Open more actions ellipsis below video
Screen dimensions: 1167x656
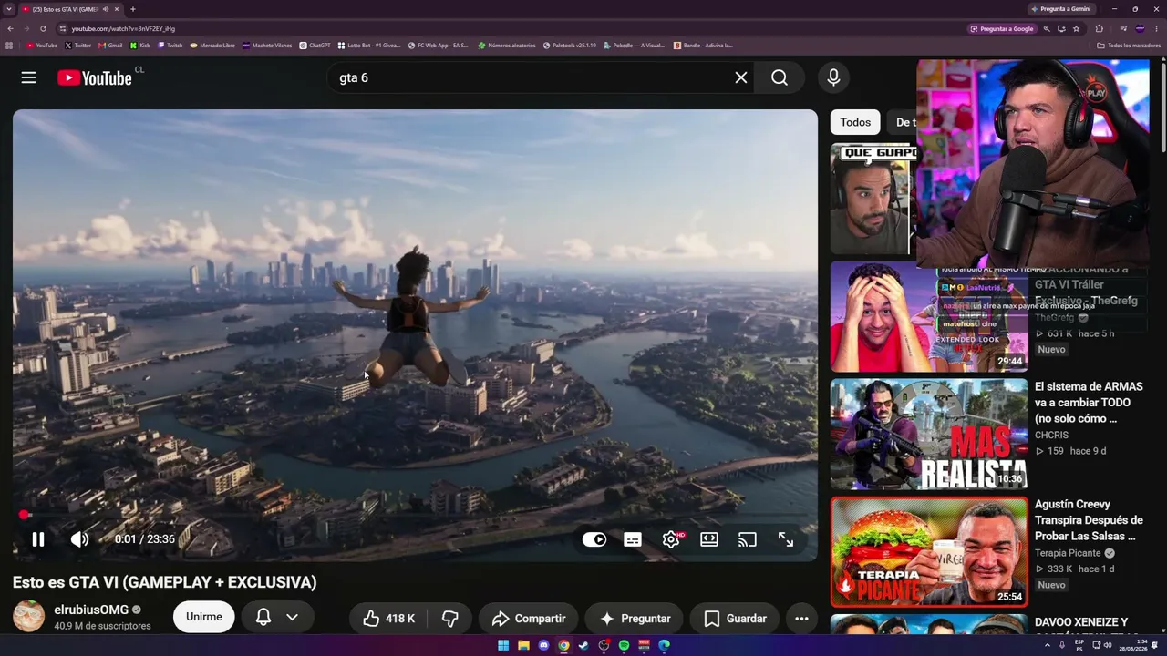(x=802, y=619)
